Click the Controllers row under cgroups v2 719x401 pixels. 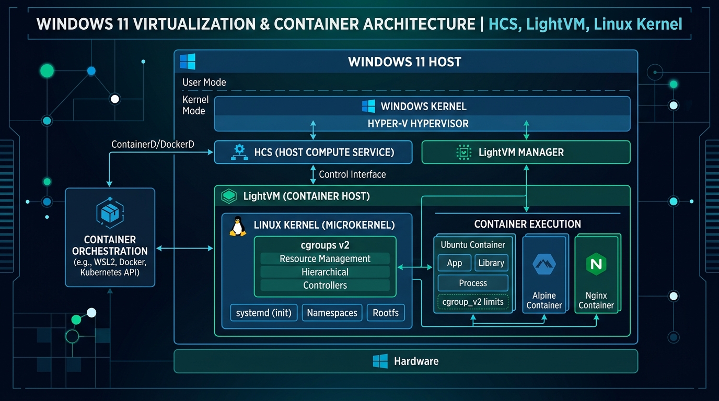pyautogui.click(x=325, y=285)
